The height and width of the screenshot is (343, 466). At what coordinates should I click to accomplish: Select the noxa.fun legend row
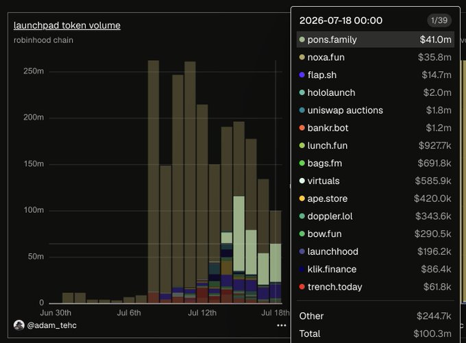tap(376, 58)
